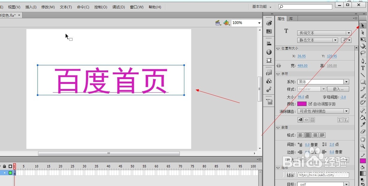
Task: Select the Rectangle tool
Action: [363, 82]
